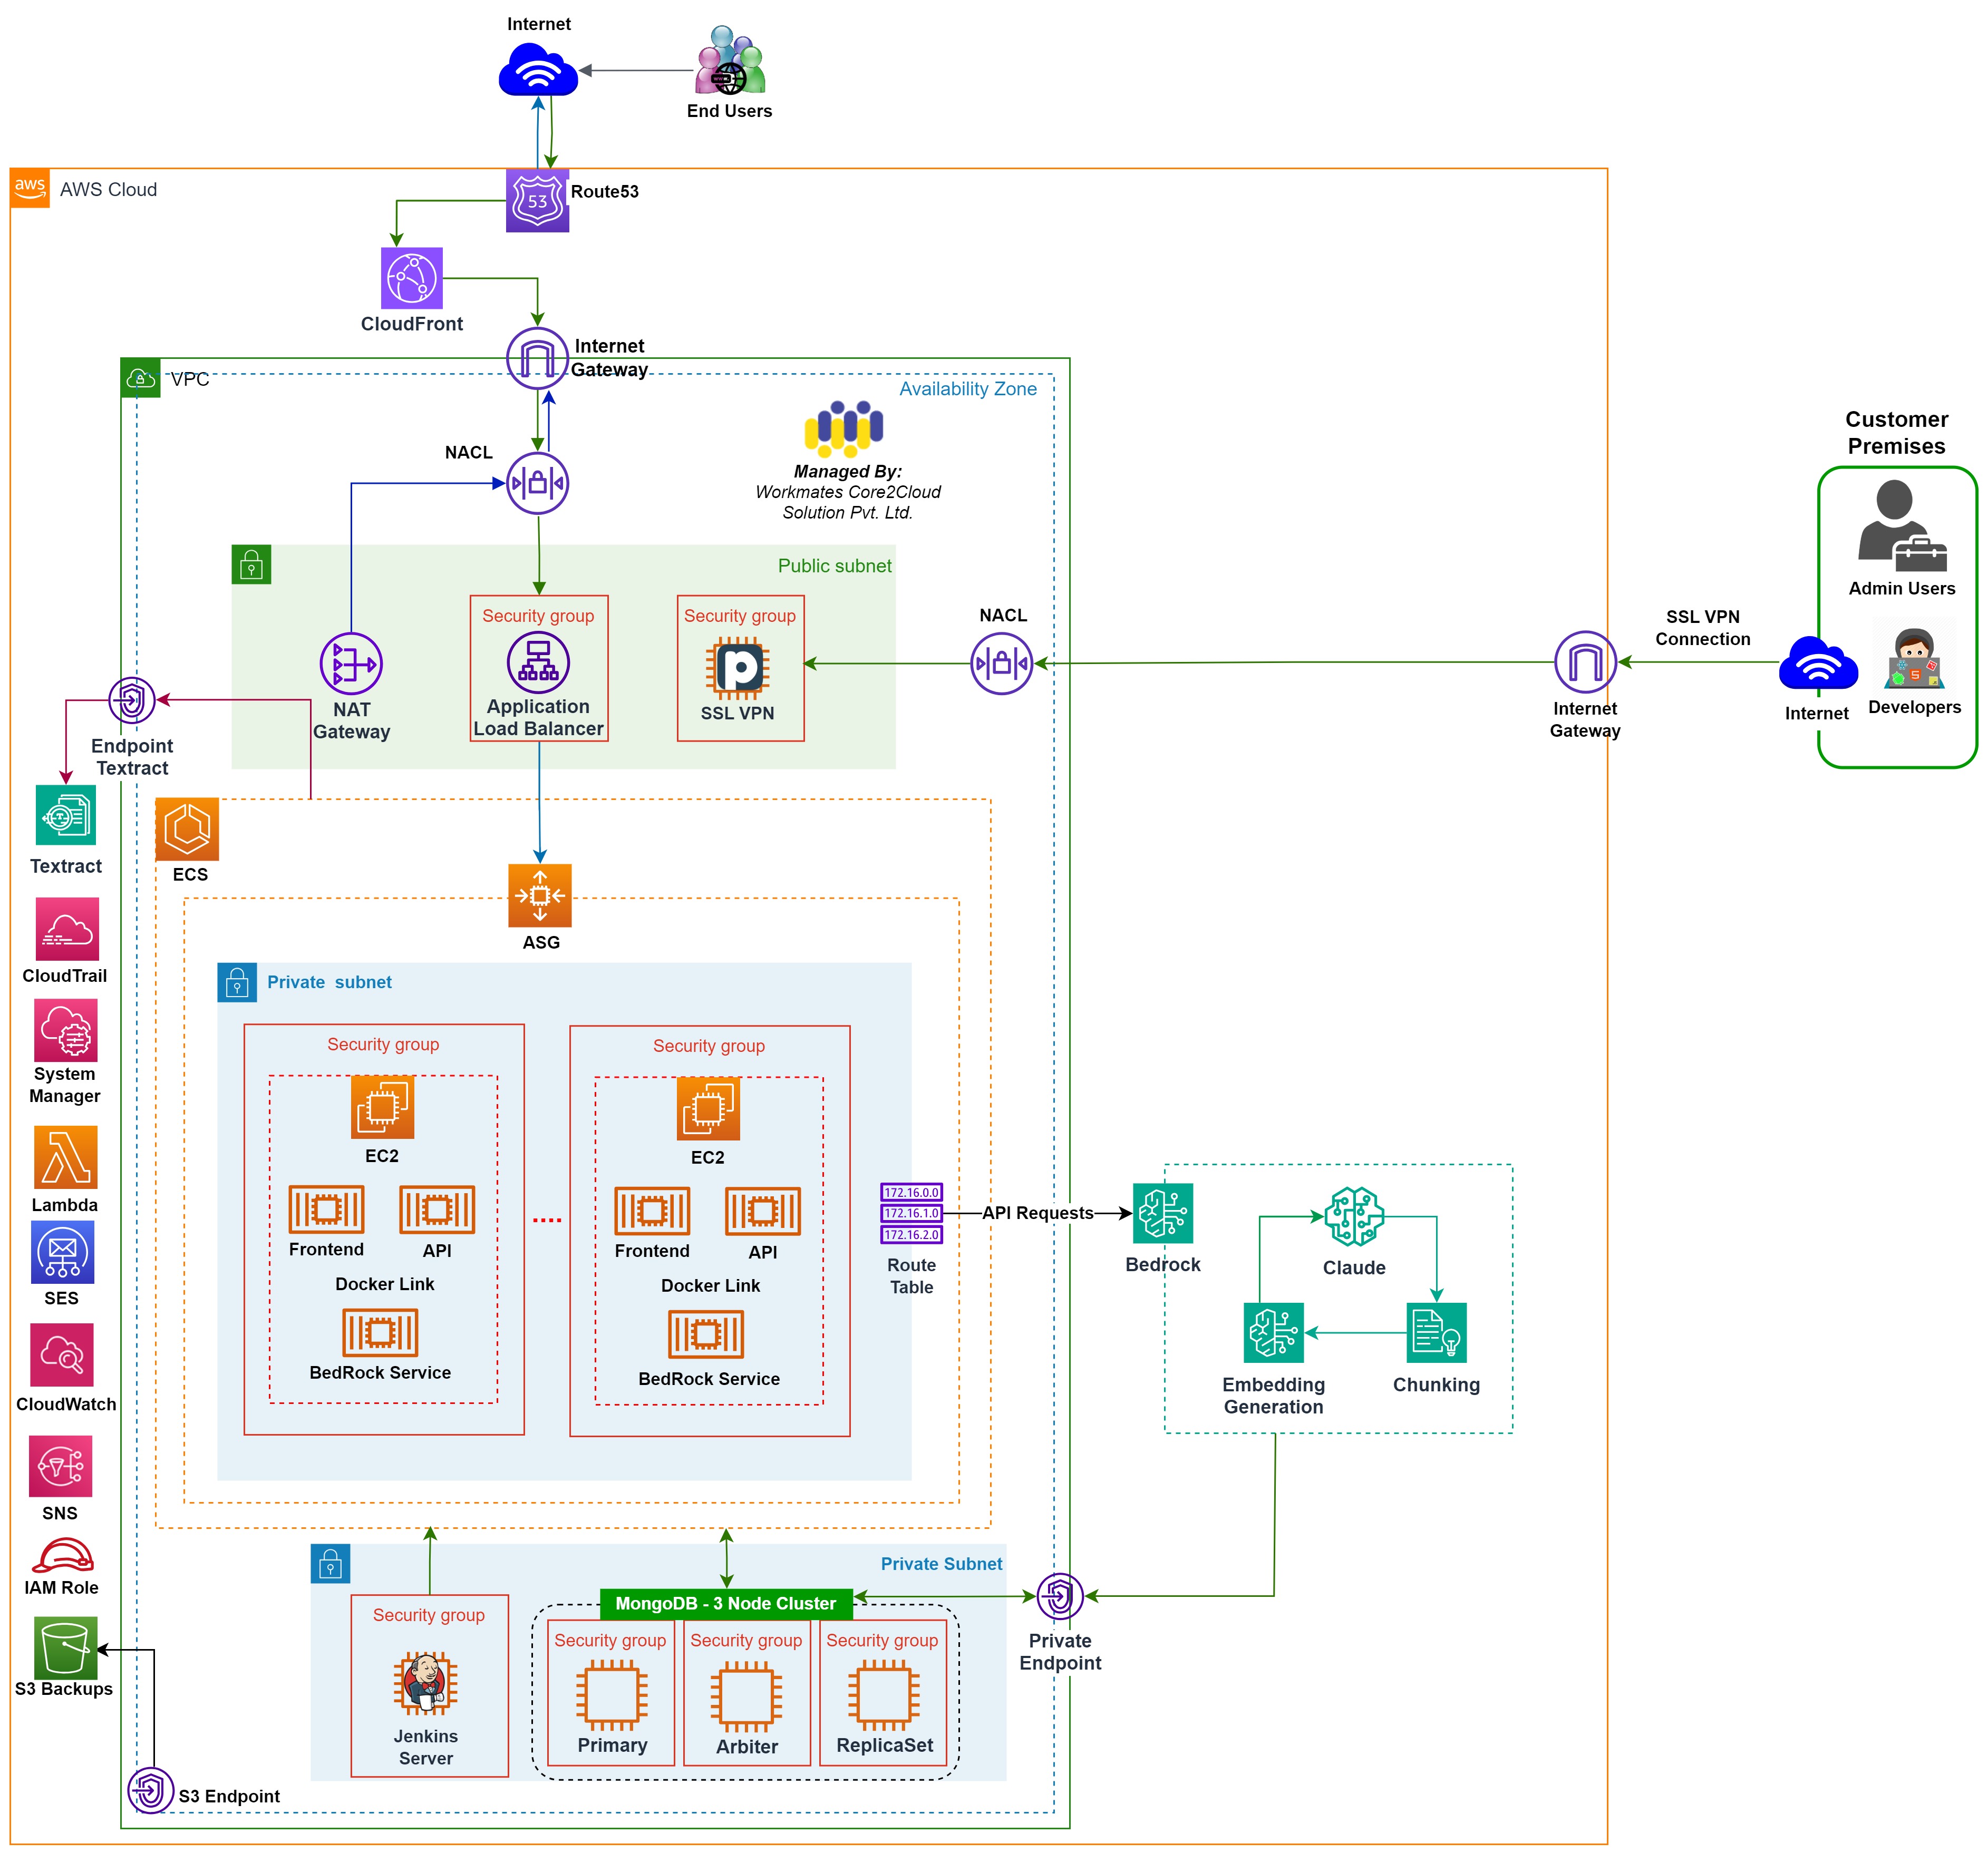Click the first EC2 instance icon
Image resolution: width=1988 pixels, height=1853 pixels.
coord(382,1106)
